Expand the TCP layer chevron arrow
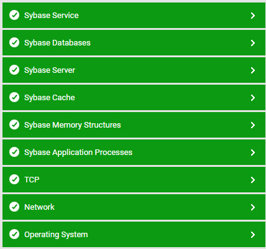The height and width of the screenshot is (249, 266). click(253, 180)
